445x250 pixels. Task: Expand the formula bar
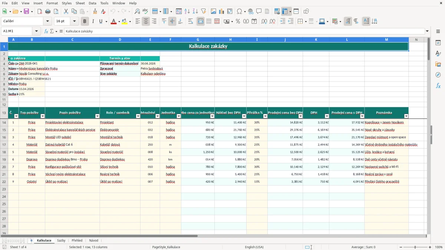click(x=427, y=31)
